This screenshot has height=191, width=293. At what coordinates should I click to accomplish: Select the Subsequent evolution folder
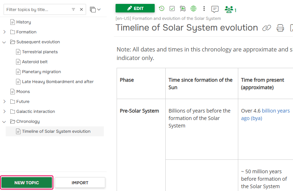(38, 42)
